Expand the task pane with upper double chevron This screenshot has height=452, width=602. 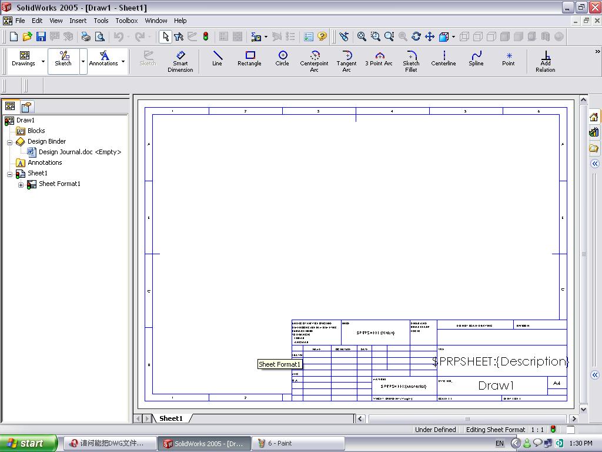click(595, 164)
